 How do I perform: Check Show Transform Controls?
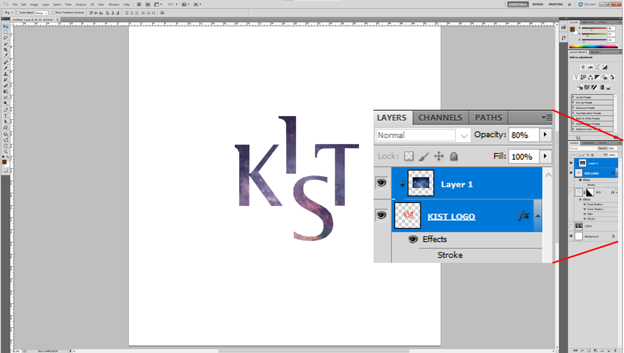coord(54,13)
